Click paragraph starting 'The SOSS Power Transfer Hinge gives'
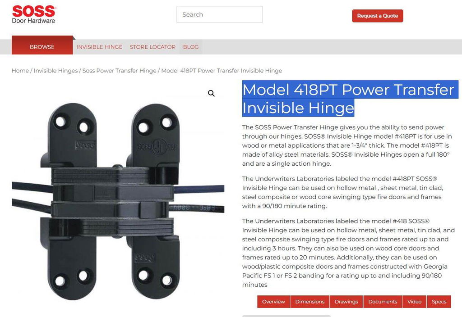This screenshot has height=317, width=462. (347, 145)
